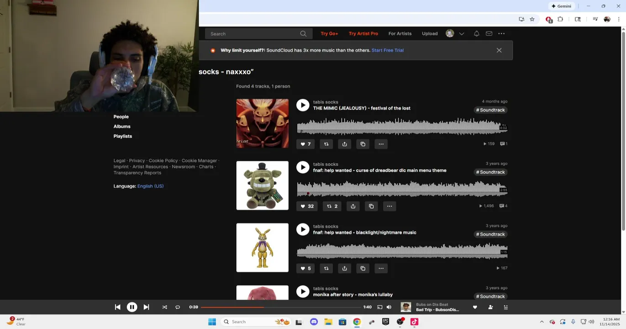Play THE MIMIC (JEALOUSY) festival of the lost

(303, 105)
